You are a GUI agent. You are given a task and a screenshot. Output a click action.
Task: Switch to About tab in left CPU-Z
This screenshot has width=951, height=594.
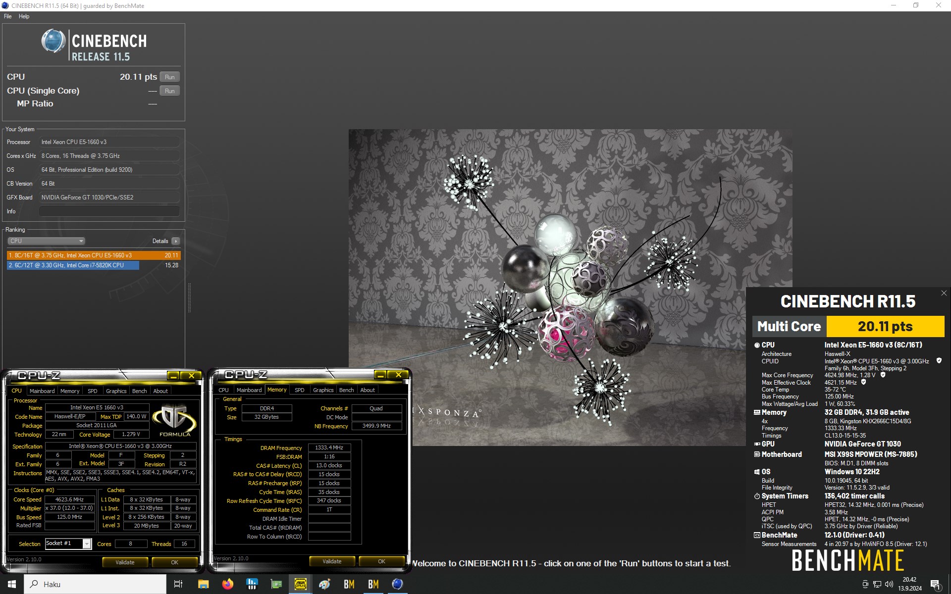(160, 391)
